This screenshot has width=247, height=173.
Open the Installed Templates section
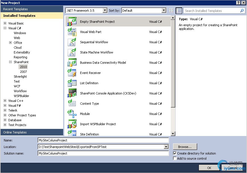32,16
